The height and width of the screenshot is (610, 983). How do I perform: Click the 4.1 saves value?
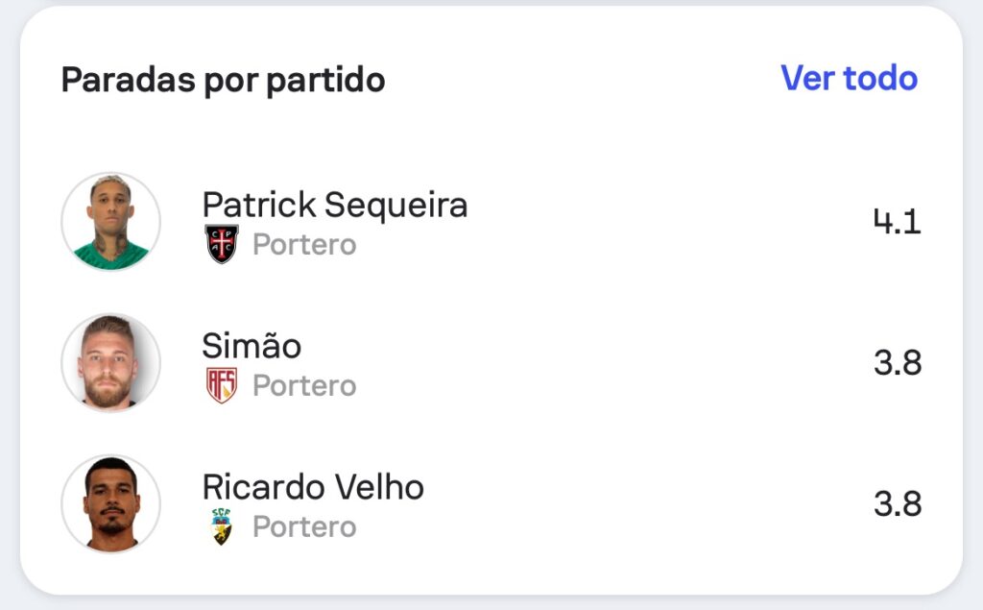click(898, 222)
